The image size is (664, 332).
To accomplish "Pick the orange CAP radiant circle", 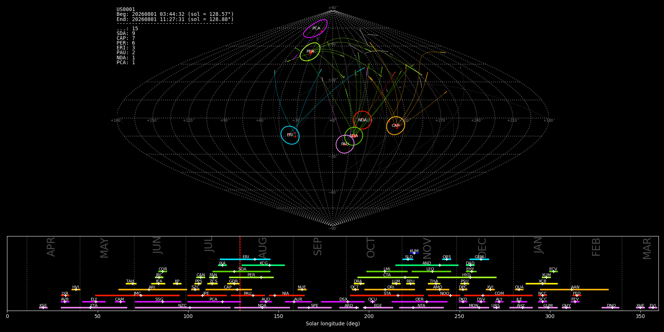I will [x=395, y=126].
